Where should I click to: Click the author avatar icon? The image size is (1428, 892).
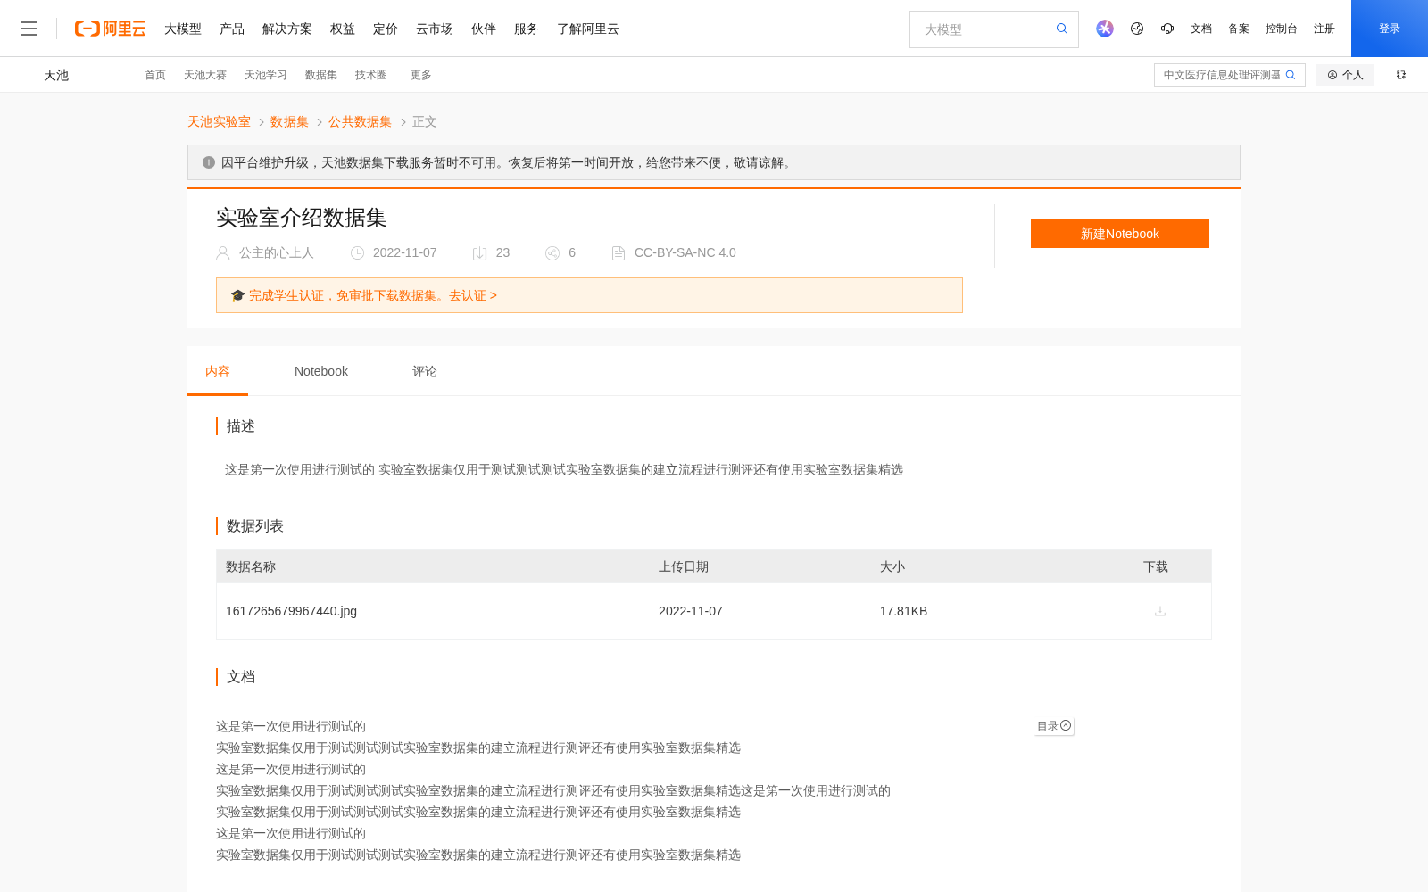tap(223, 253)
